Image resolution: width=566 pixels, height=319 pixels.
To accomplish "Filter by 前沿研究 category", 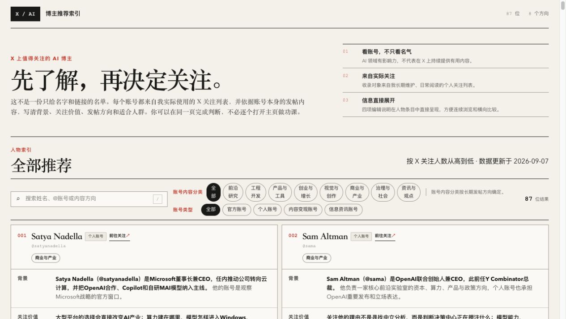I will (x=233, y=192).
